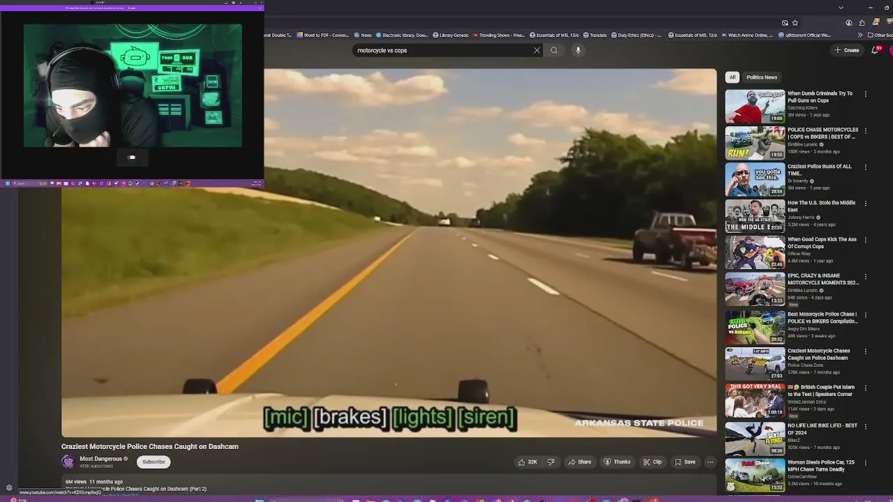Open options menu for No Life Like Bike Life

click(x=866, y=426)
